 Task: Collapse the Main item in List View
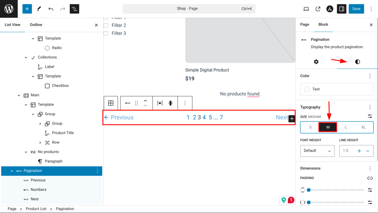pyautogui.click(x=19, y=95)
